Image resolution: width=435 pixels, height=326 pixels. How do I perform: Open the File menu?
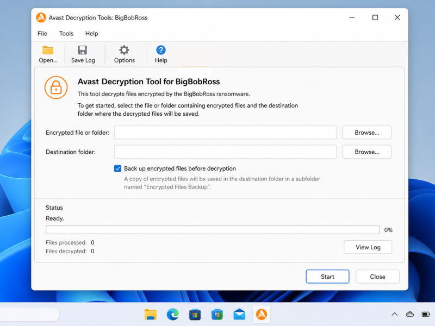coord(42,34)
